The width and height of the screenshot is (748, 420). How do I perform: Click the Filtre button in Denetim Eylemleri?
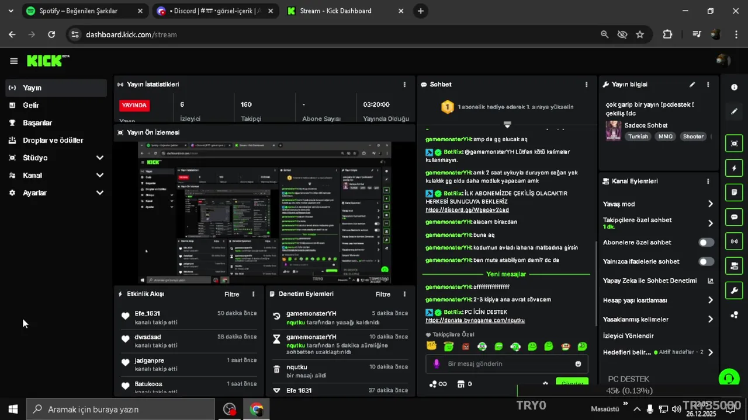click(x=383, y=294)
